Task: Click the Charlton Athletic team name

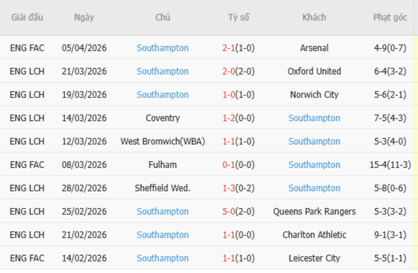Action: (314, 235)
